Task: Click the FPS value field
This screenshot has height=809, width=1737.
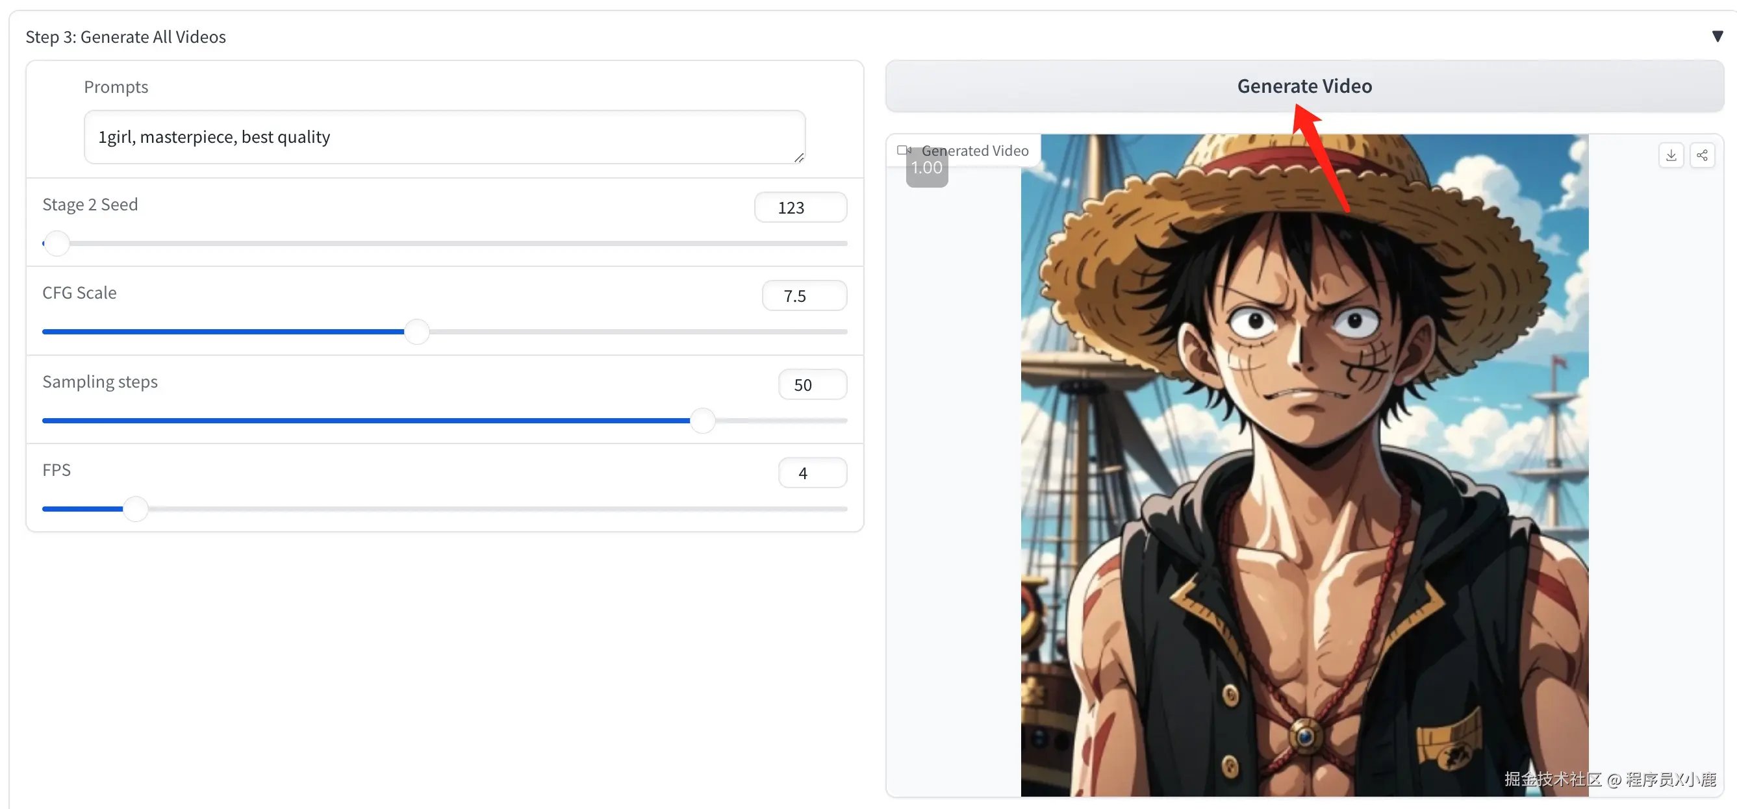Action: coord(812,473)
